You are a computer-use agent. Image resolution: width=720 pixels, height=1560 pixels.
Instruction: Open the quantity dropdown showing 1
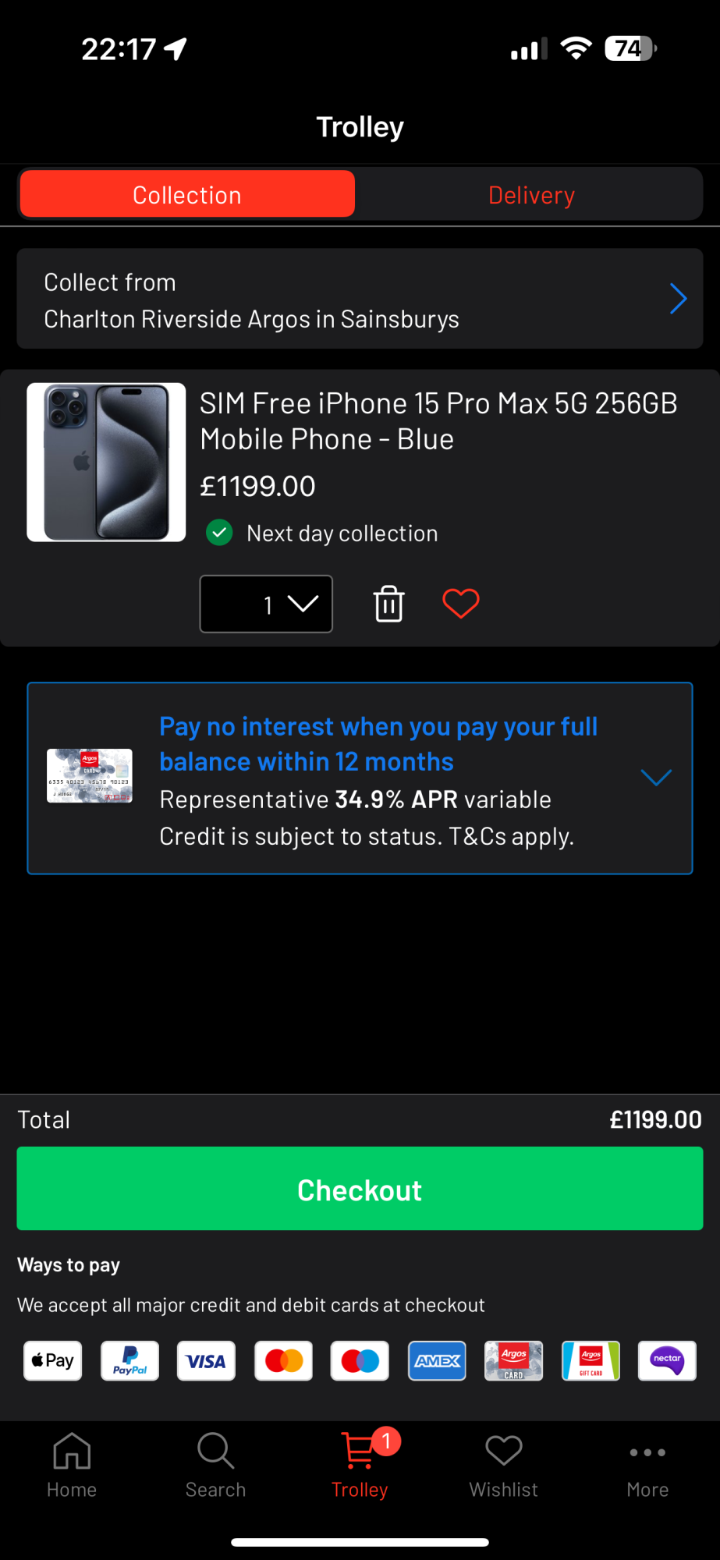pyautogui.click(x=266, y=604)
